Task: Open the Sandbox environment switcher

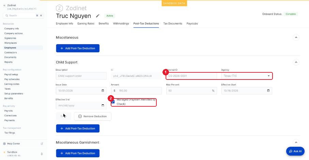Action: (23, 154)
